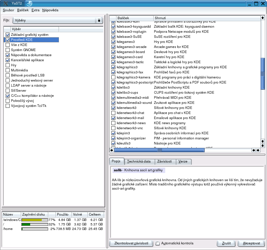The height and width of the screenshot is (250, 267).
Task: Select the Síť/Server entry
Action: click(x=19, y=91)
